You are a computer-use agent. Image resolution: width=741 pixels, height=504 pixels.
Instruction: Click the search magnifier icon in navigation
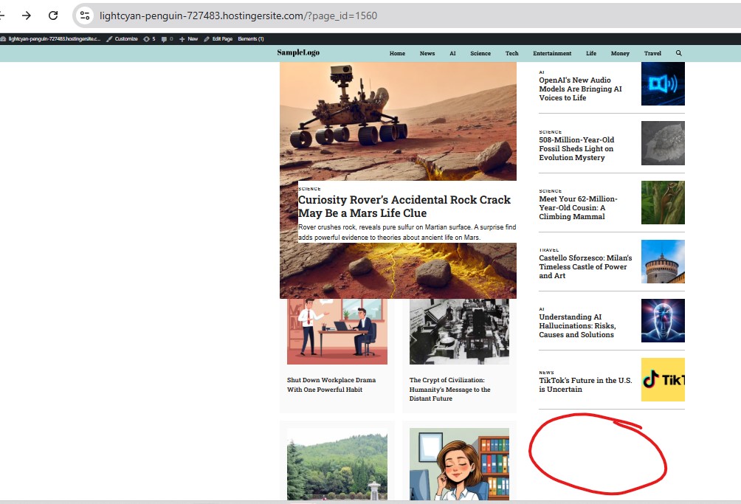pos(678,53)
